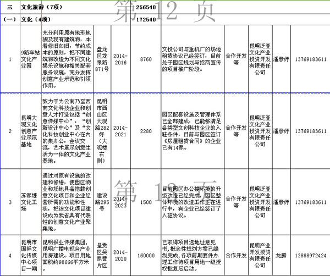Select the 160000 investment amount cell
Screen dimensions: 330x276
(x=146, y=255)
